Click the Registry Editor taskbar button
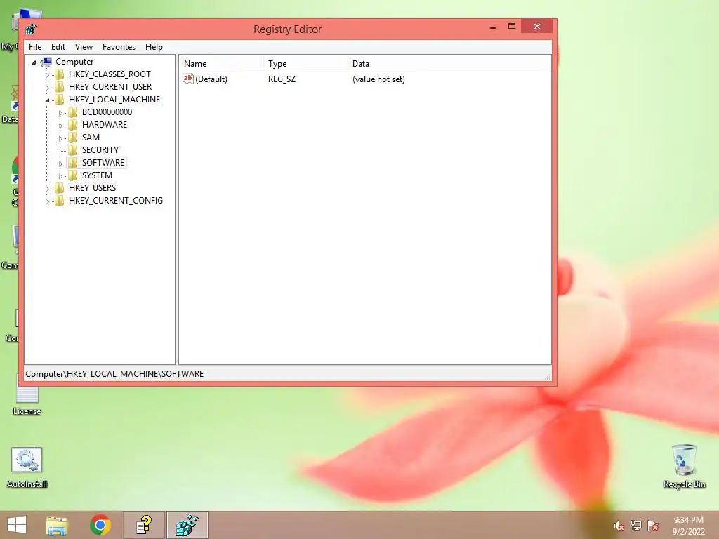The height and width of the screenshot is (539, 719). tap(187, 525)
